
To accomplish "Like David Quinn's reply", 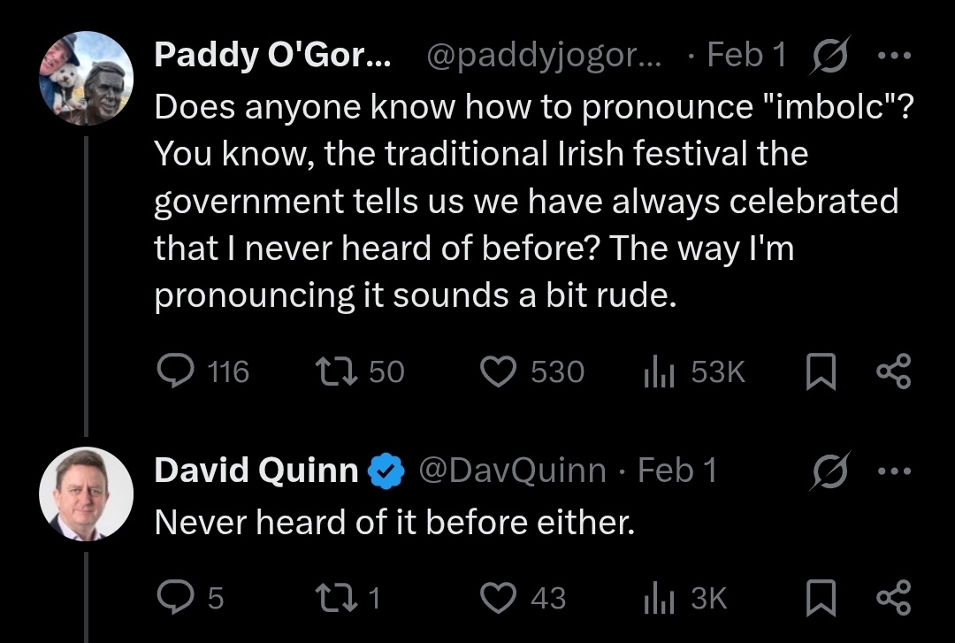I will (x=498, y=598).
